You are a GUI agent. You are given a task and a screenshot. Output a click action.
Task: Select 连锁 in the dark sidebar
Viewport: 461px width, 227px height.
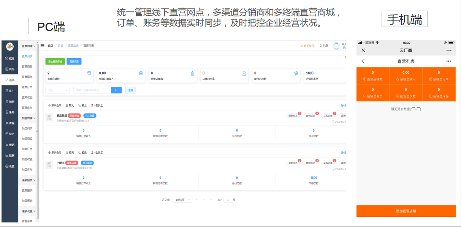[10, 80]
